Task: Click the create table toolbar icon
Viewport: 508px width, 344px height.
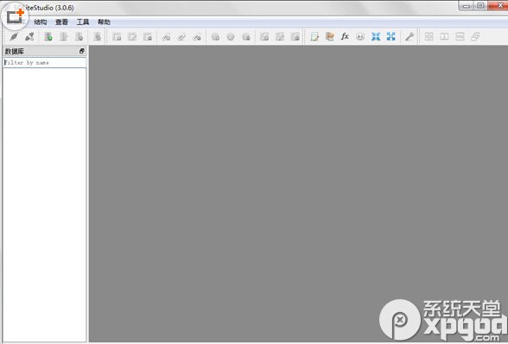Action: 117,36
